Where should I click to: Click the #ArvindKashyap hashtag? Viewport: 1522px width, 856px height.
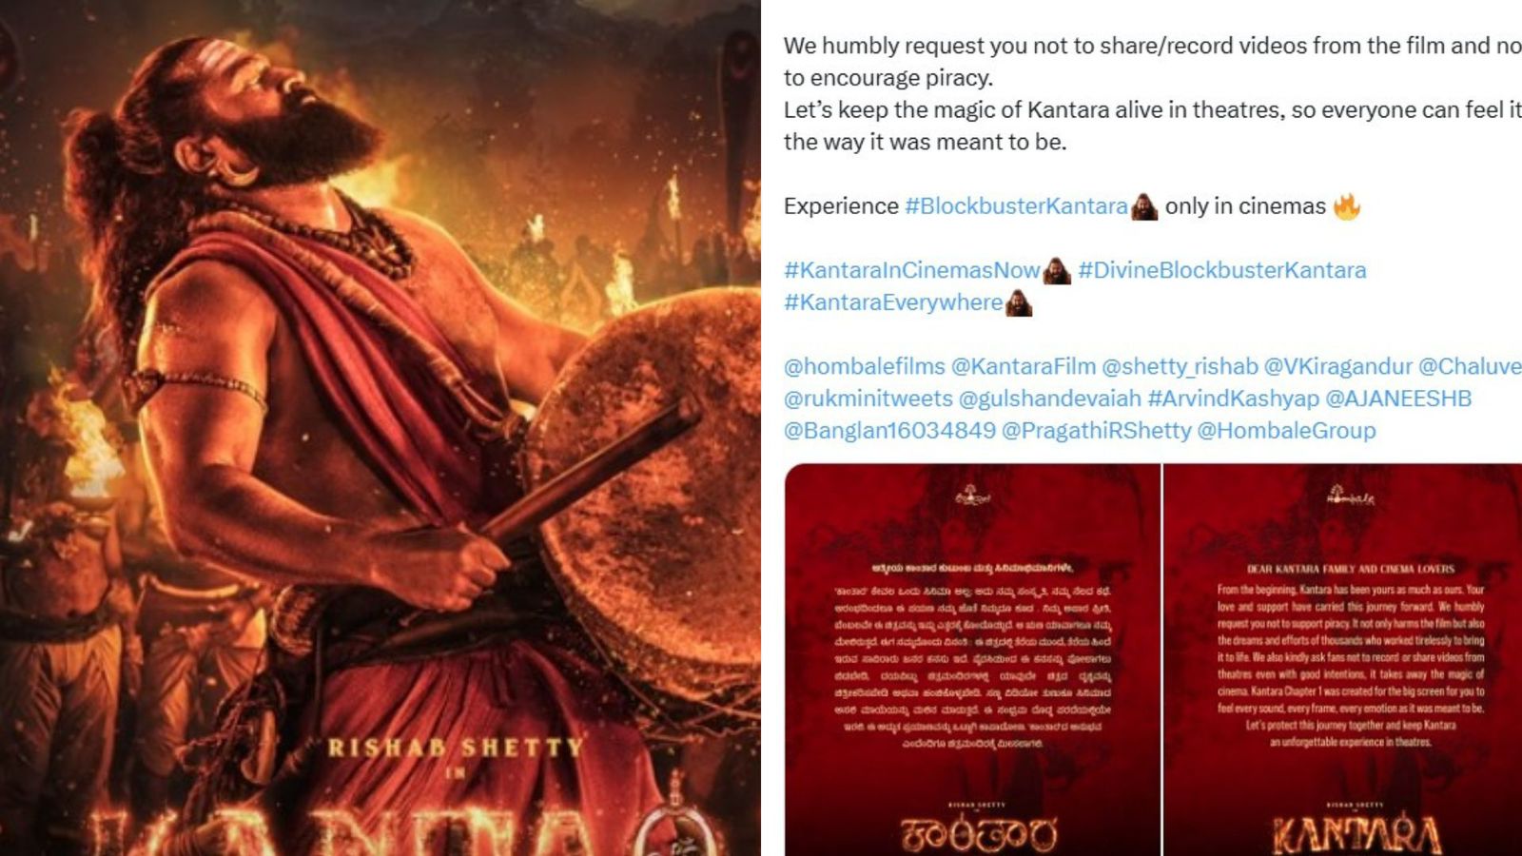1234,399
